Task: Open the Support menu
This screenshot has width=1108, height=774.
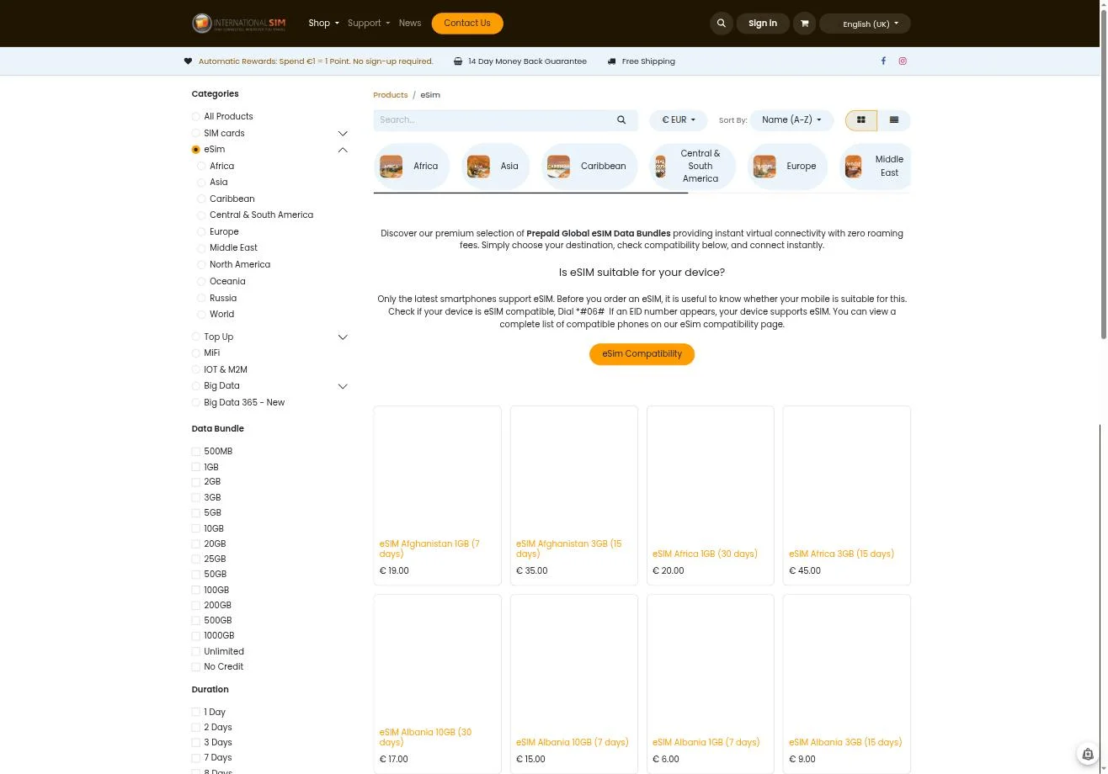Action: coord(369,24)
